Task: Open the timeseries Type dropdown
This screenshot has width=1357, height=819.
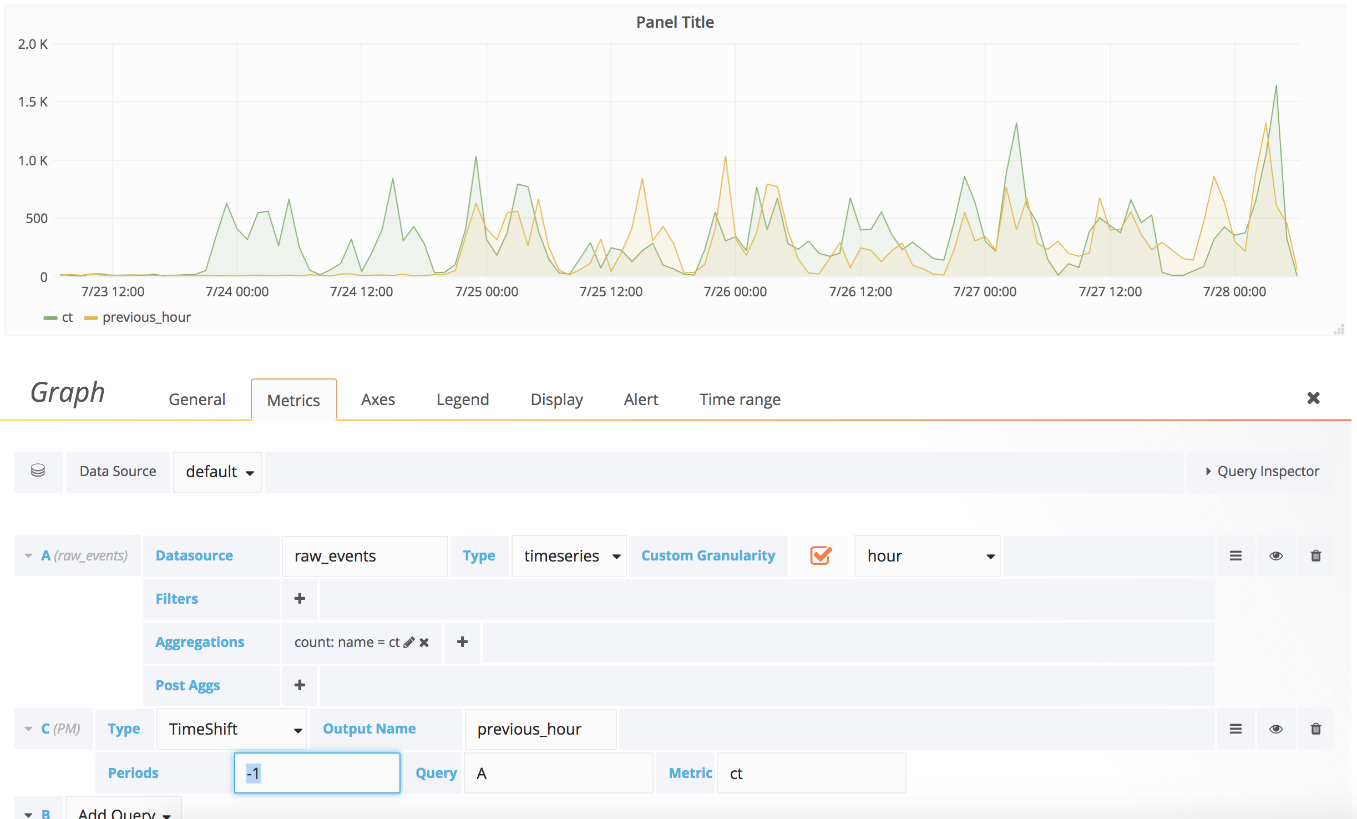Action: click(569, 555)
